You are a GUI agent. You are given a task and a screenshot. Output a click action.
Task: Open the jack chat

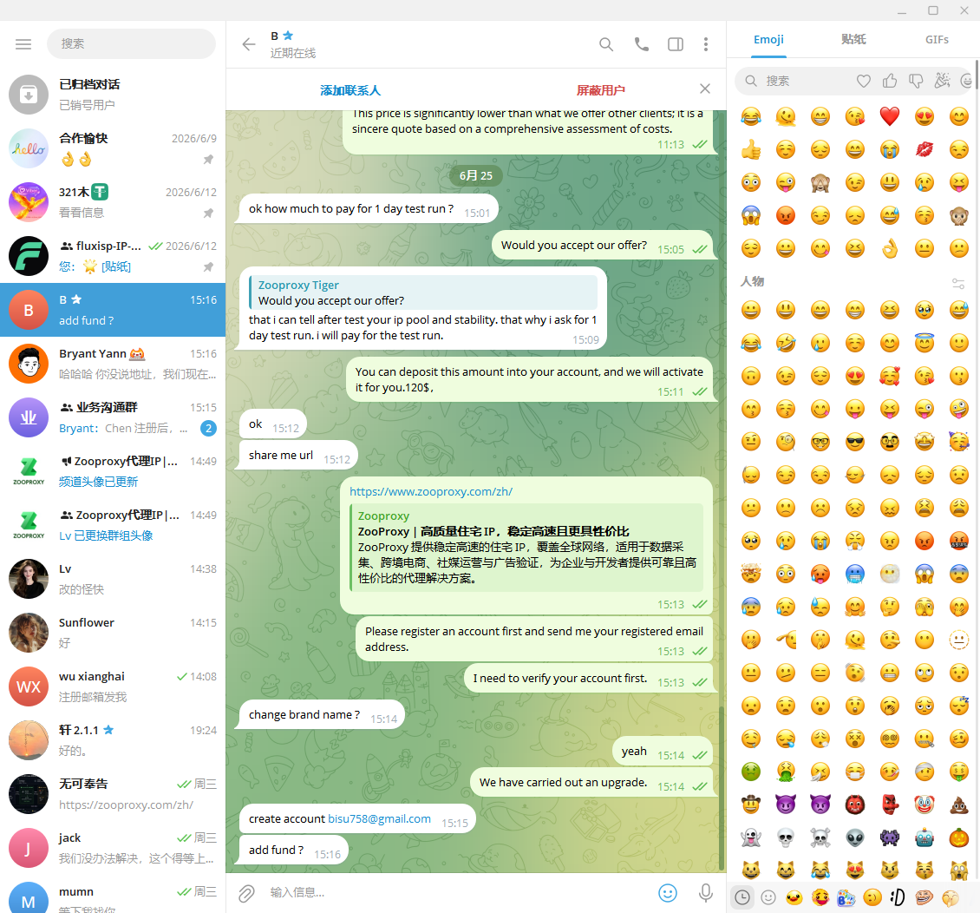pos(113,847)
